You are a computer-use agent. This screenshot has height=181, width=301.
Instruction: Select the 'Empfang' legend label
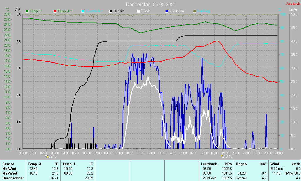tap(203, 11)
